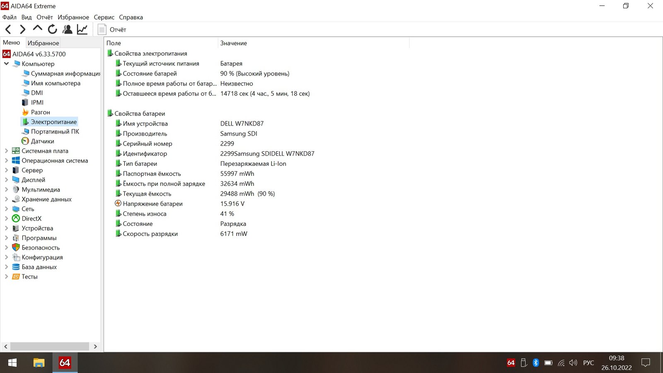Select the Свойства батареи group row
663x373 pixels.
pyautogui.click(x=136, y=114)
